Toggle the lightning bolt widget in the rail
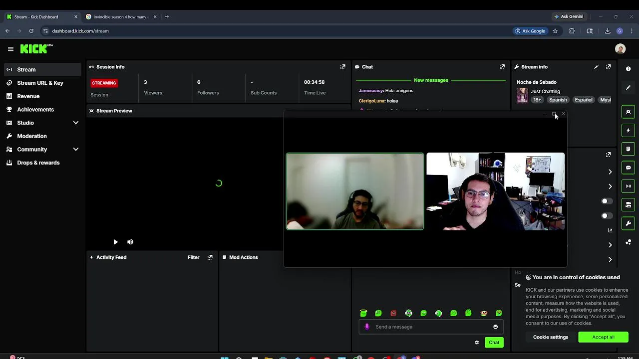Viewport: 639px width, 359px height. [629, 130]
